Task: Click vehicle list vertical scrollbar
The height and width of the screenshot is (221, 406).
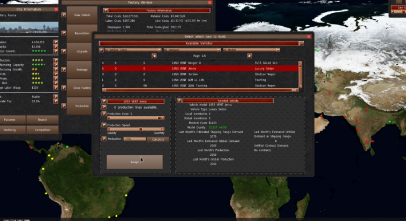Action: pos(300,75)
